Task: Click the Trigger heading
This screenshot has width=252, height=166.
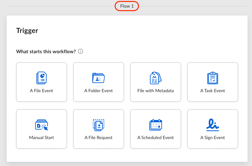Action: point(27,30)
